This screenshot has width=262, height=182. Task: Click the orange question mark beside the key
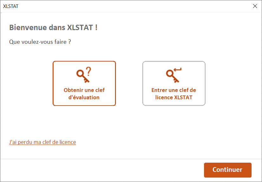click(x=88, y=71)
